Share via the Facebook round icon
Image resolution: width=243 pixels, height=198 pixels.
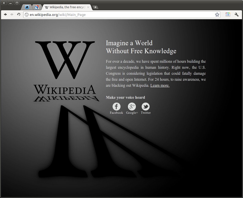[116, 106]
